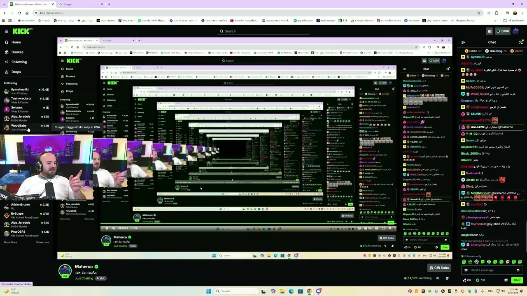Image resolution: width=527 pixels, height=296 pixels.
Task: Click username Monsieurahmes in chat
Action: click(x=473, y=211)
